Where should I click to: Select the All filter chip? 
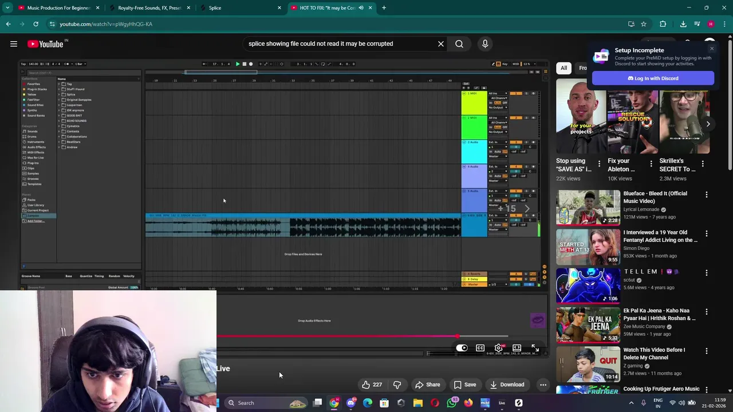click(x=563, y=68)
